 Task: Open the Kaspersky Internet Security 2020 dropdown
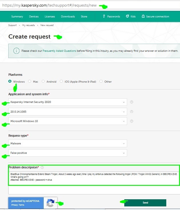pos(68,102)
